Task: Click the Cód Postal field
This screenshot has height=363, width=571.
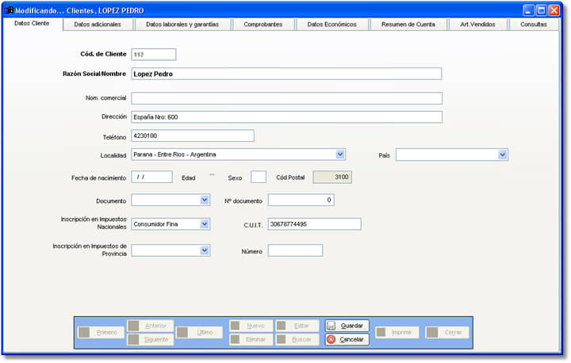Action: point(332,178)
